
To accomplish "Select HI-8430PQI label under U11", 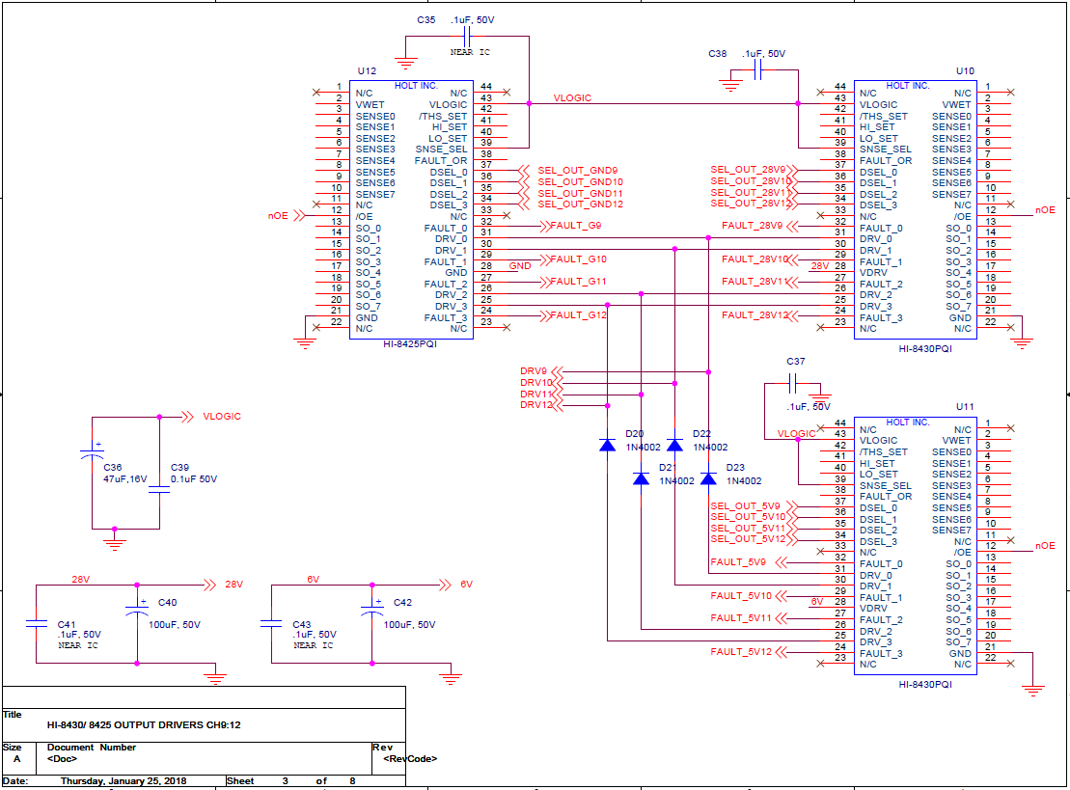I will 924,685.
